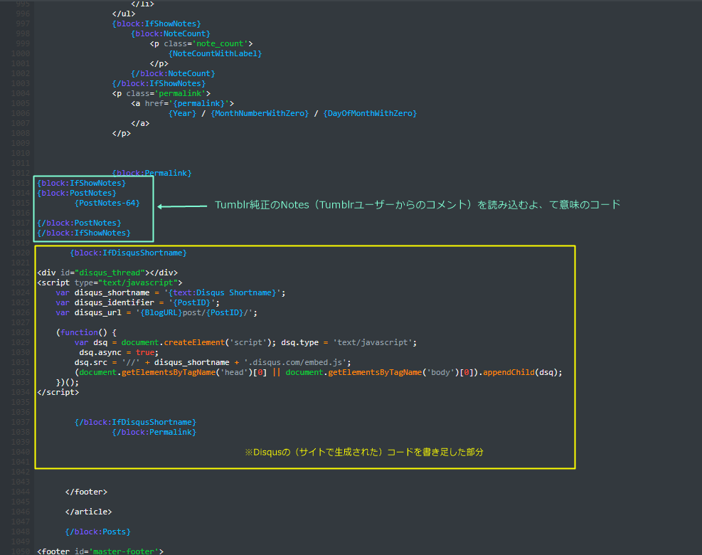Select the closing {/block:Posts} tag
Screen dimensions: 702x555
click(97, 532)
